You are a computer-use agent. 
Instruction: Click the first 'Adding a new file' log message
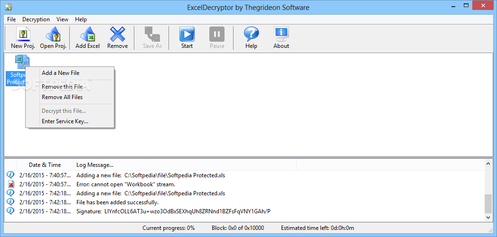tap(151, 175)
